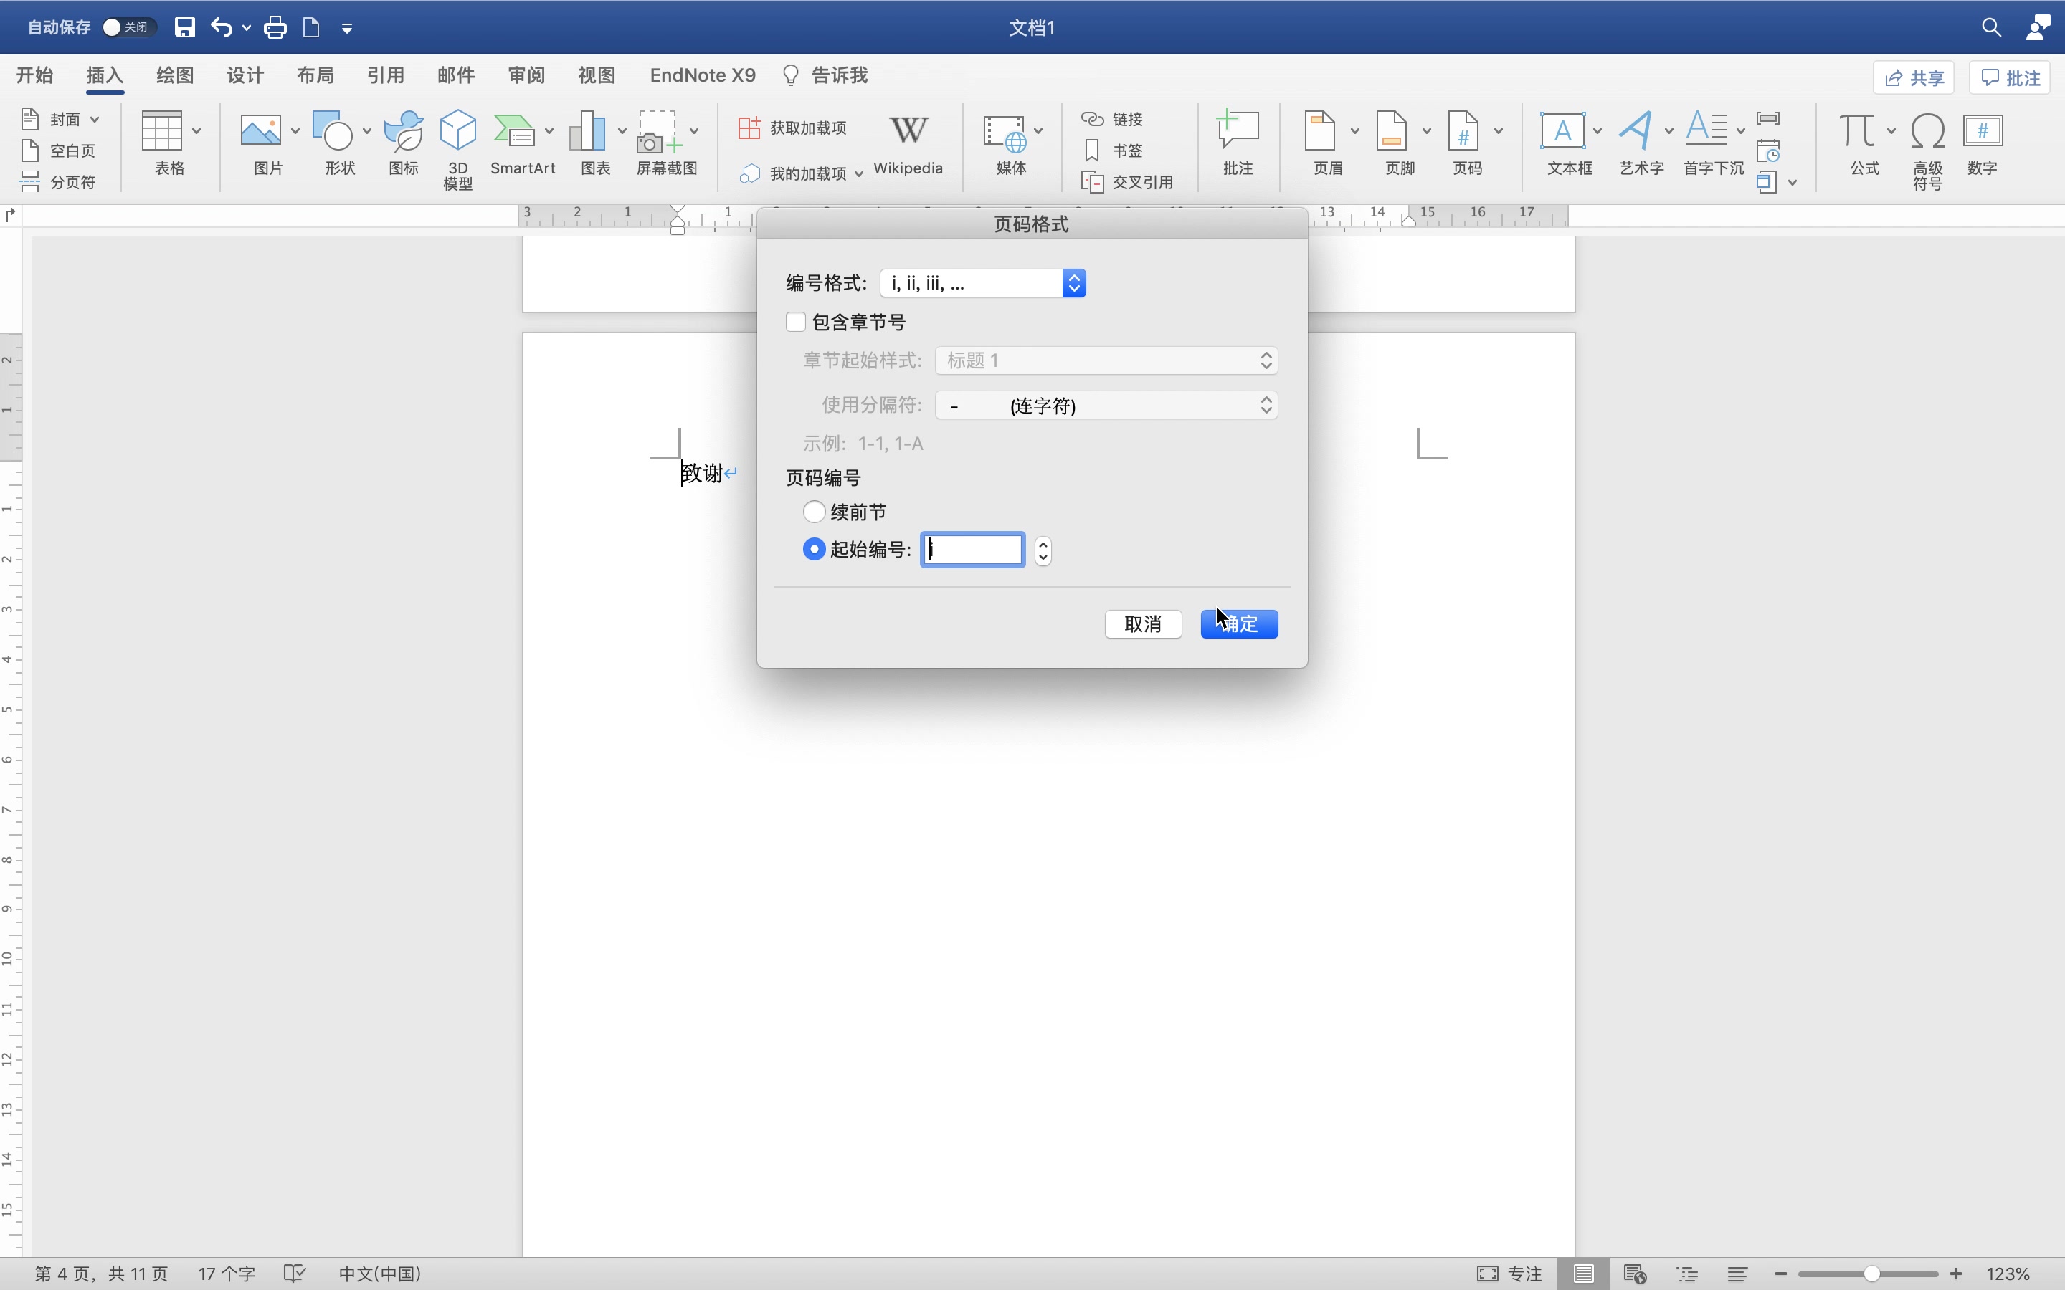Image resolution: width=2065 pixels, height=1290 pixels.
Task: Toggle the 自动保存 autosave switch
Action: 128,27
